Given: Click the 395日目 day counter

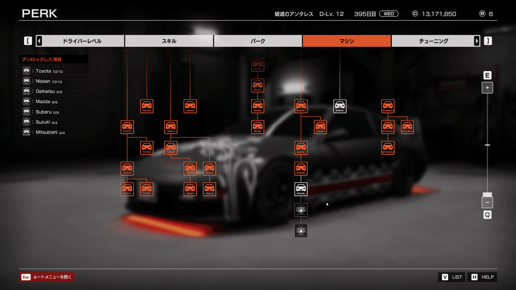Looking at the screenshot, I should [365, 14].
